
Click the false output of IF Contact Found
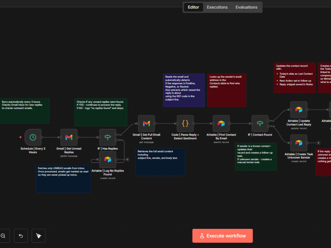(x=268, y=126)
